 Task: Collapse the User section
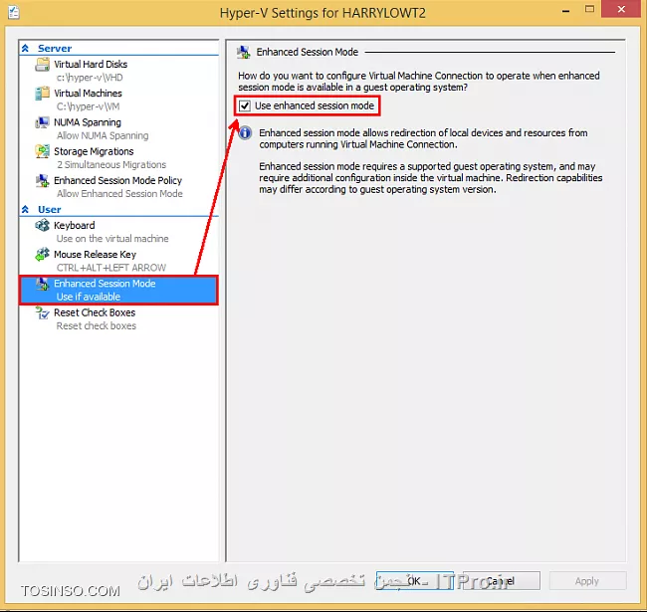25,210
